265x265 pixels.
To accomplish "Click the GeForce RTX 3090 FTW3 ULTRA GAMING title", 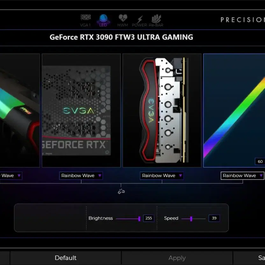I will click(121, 37).
